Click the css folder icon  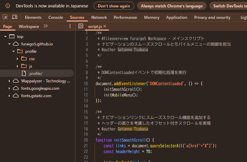point(24,59)
